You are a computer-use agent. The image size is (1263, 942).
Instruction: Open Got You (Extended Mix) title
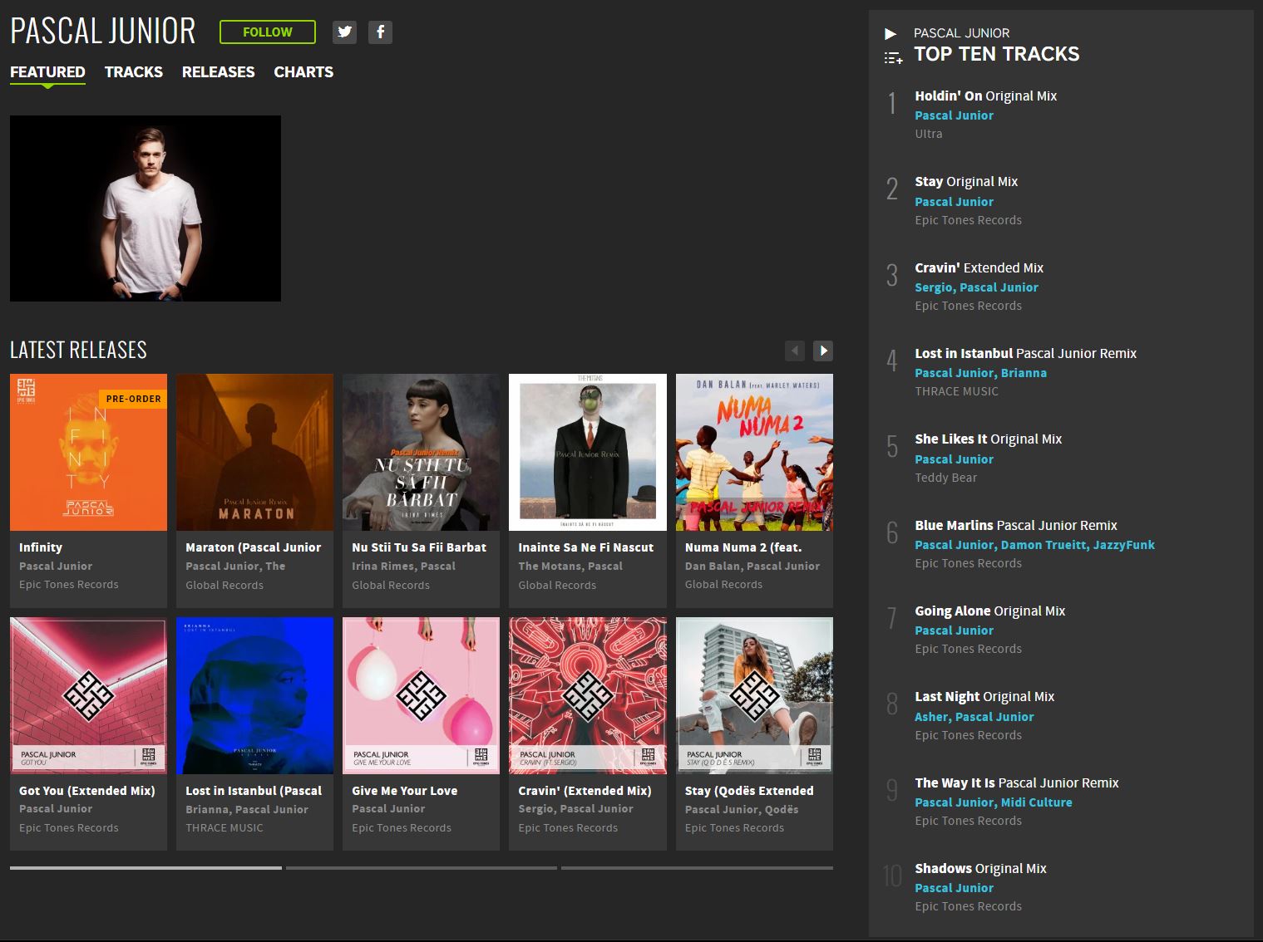coord(87,791)
